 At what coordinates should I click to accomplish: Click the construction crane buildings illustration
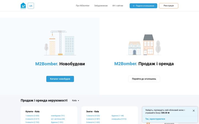point(60,43)
